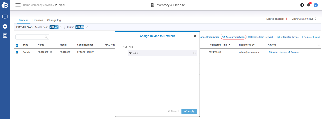Click the Register Device link
322x119 pixels.
coord(311,37)
